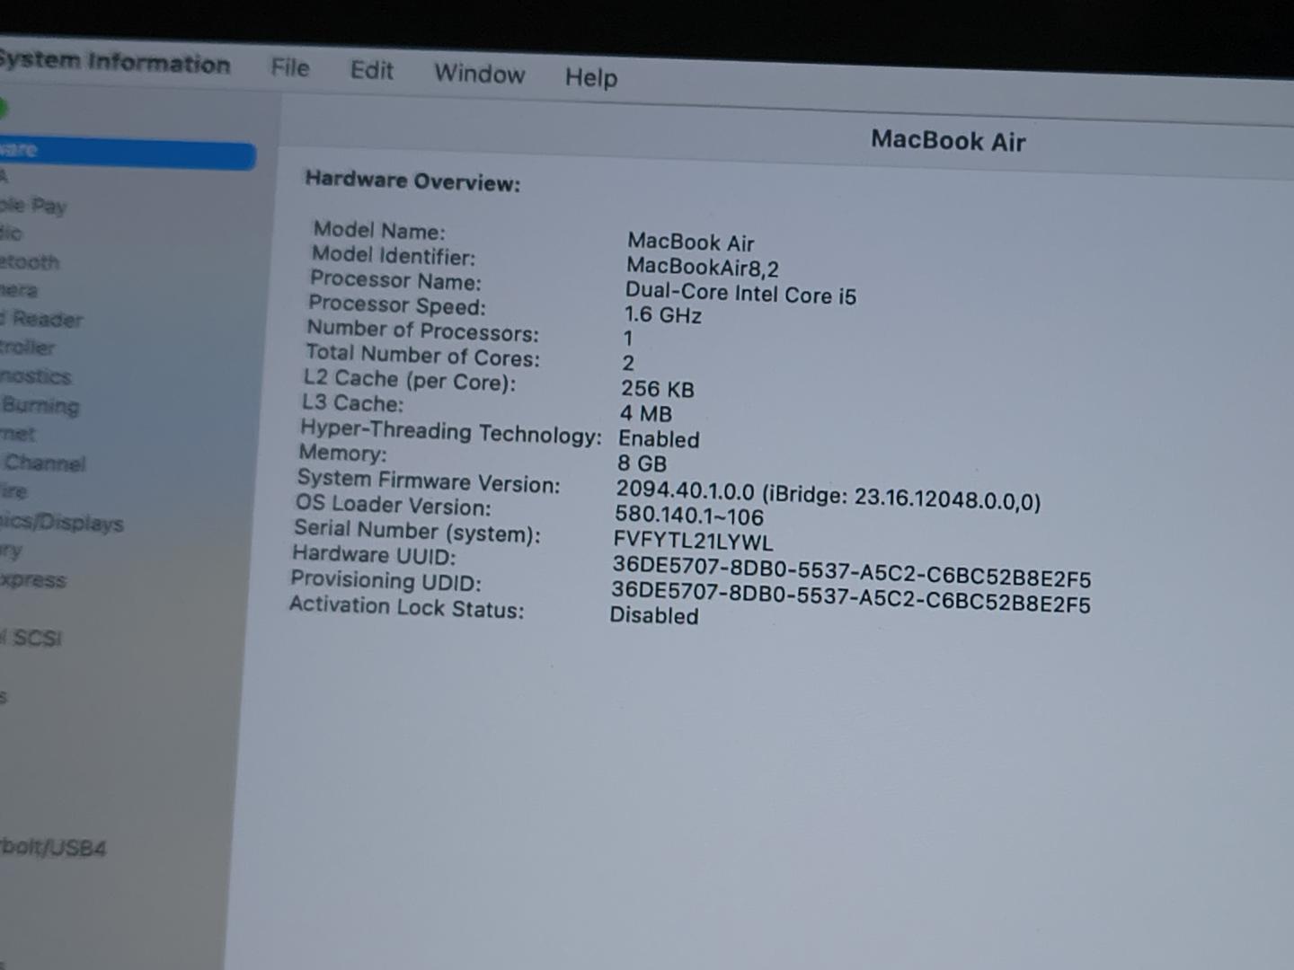
Task: Open the Help menu
Action: pos(591,77)
